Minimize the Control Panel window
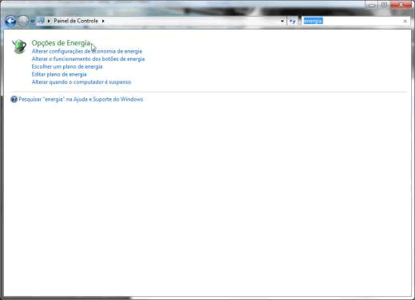This screenshot has height=300, width=415. pyautogui.click(x=372, y=5)
